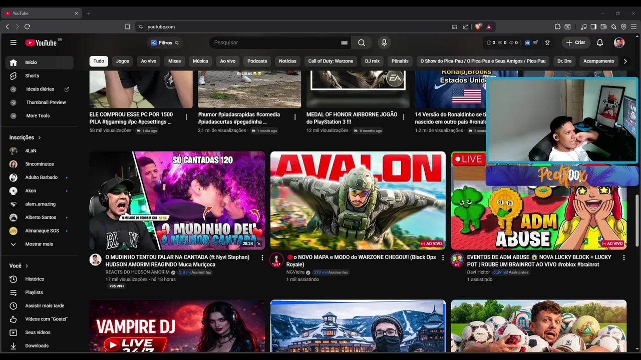Expand the Você section chevron
Viewport: 641px width, 360px height.
[x=27, y=266]
